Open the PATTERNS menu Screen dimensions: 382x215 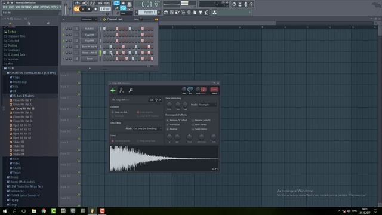click(26, 8)
